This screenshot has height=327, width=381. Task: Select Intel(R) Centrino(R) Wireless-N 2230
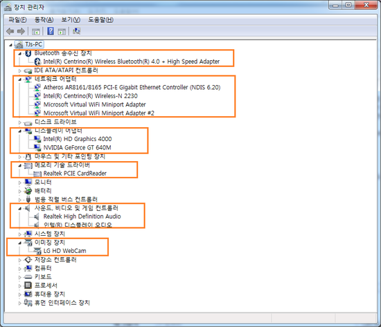pos(90,96)
